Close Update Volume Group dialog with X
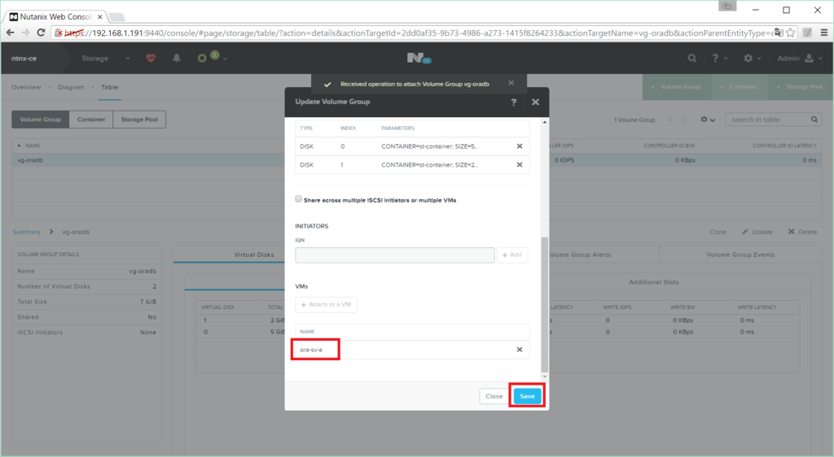834x457 pixels. pyautogui.click(x=535, y=102)
